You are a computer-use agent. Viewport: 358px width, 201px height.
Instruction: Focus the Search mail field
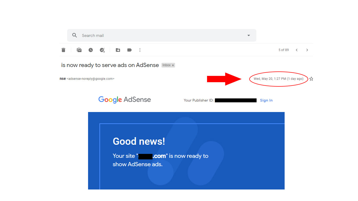tap(161, 35)
